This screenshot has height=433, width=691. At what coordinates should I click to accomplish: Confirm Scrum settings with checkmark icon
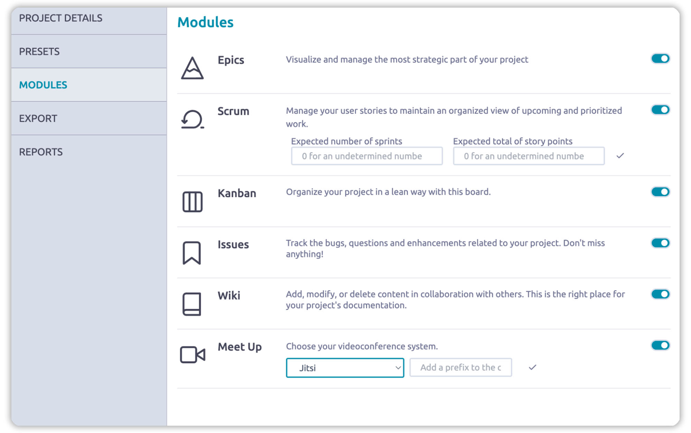pyautogui.click(x=620, y=156)
